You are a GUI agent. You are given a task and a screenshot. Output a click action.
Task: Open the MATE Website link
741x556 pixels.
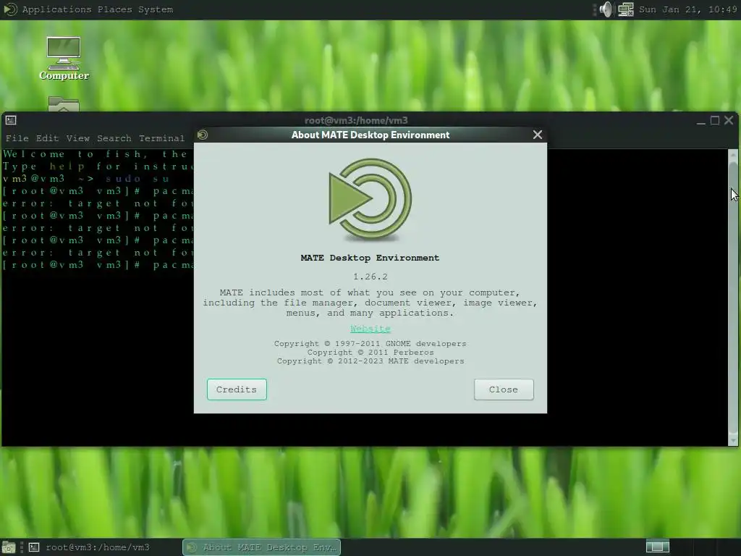370,329
